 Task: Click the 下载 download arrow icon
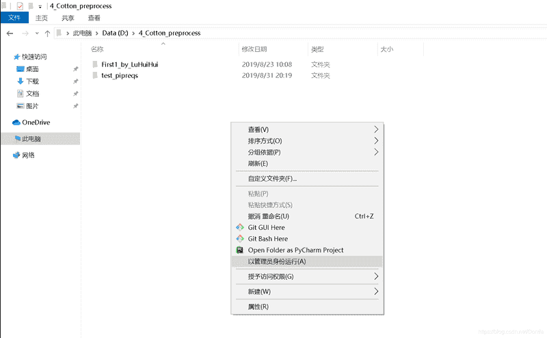(x=20, y=81)
